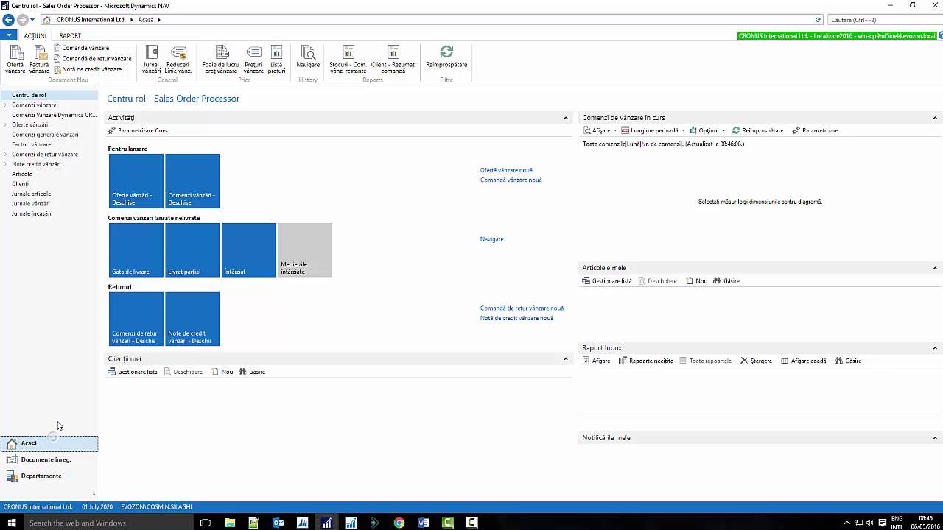Click the address bar refresh icon
Viewport: 943px width, 530px height.
click(x=818, y=20)
